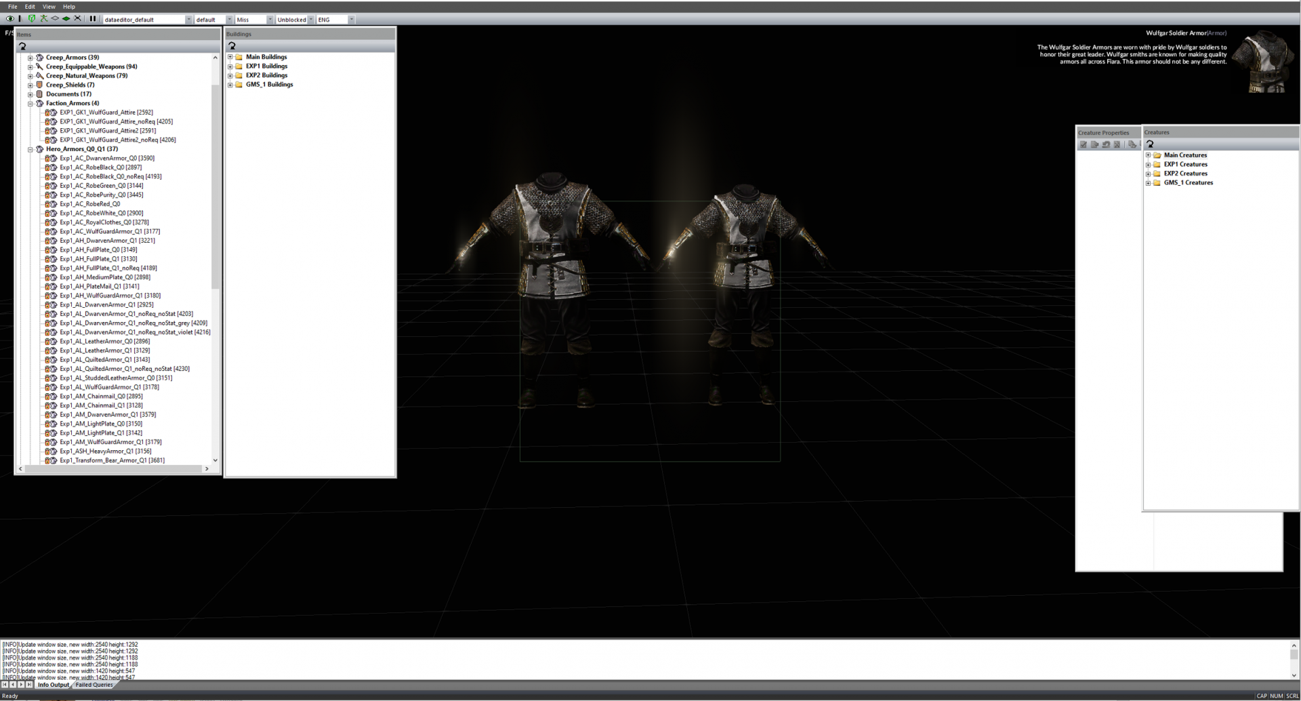
Task: Open the ENG language dropdown
Action: pyautogui.click(x=351, y=20)
